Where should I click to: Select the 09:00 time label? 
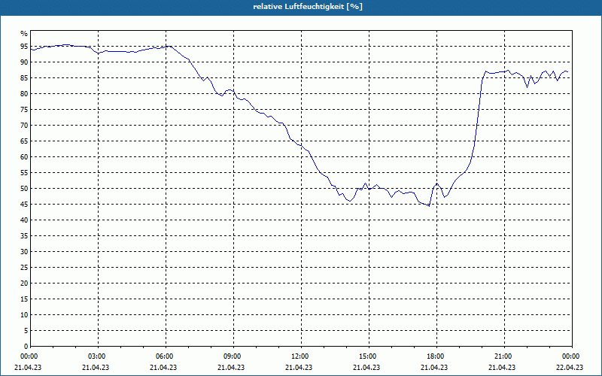point(233,356)
